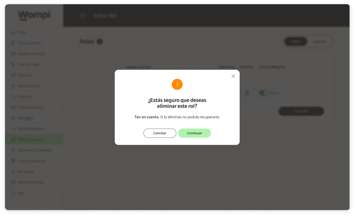
Task: Click the Salir logout icon
Action: pyautogui.click(x=13, y=193)
